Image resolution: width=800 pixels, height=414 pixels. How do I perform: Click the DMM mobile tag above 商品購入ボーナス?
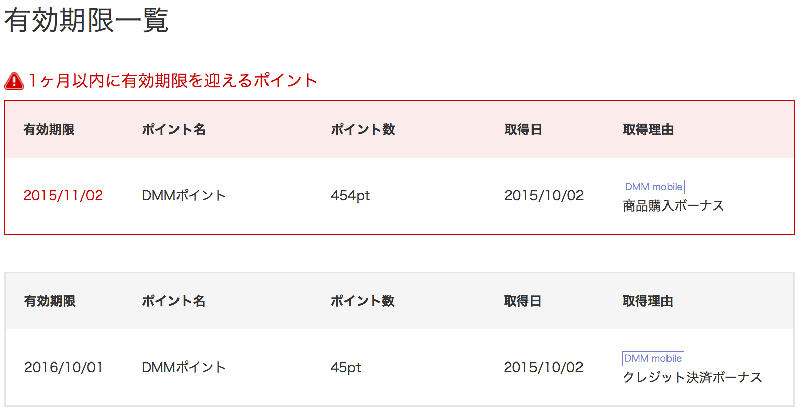click(653, 187)
